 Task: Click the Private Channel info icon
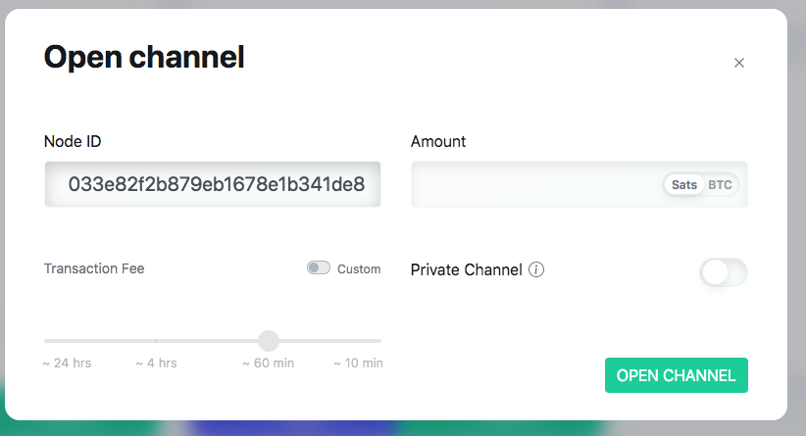(x=536, y=269)
